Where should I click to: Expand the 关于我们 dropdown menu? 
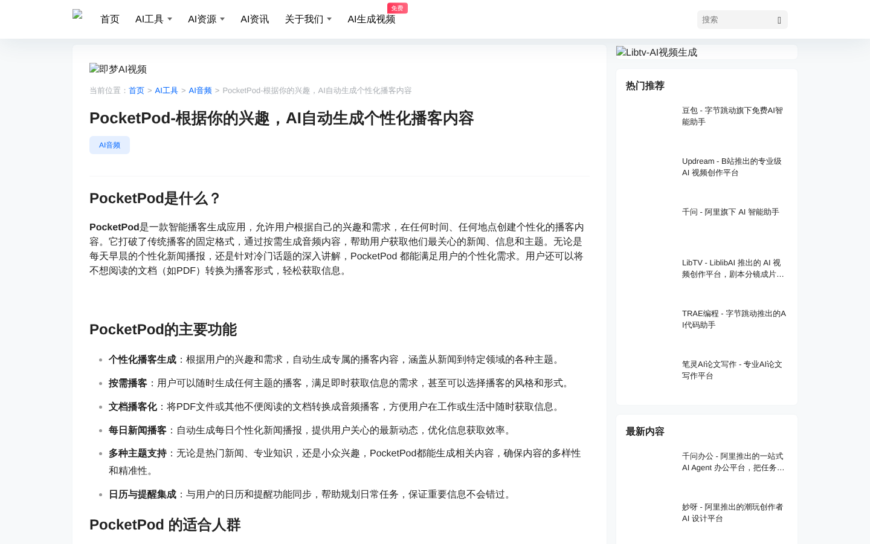click(x=308, y=19)
